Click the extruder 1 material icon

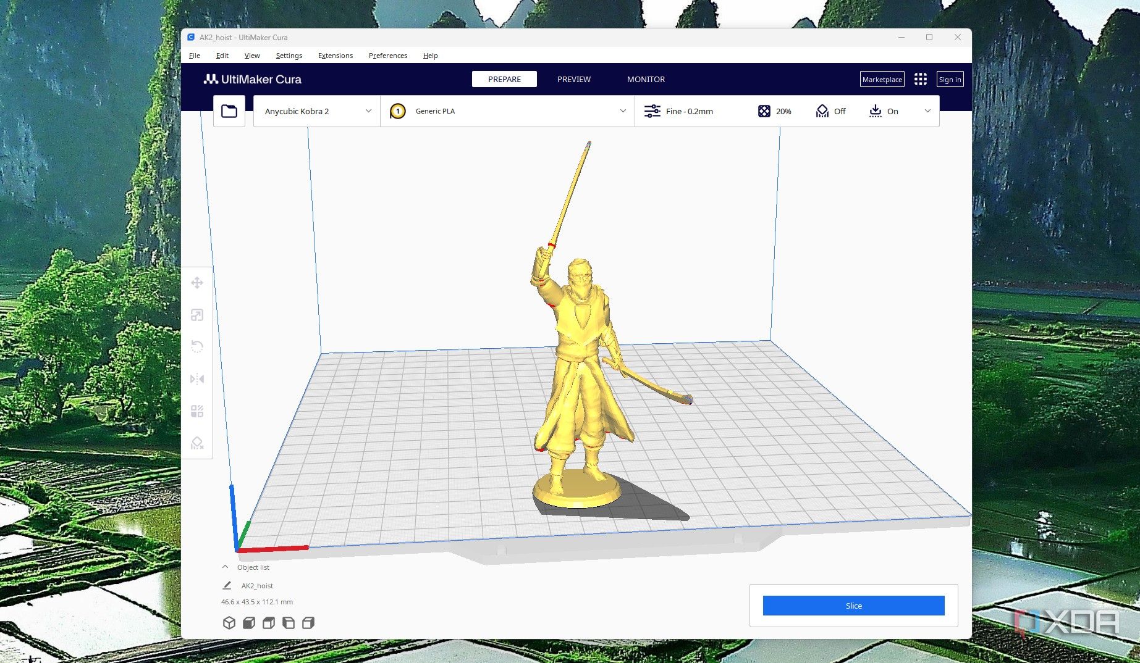pyautogui.click(x=398, y=111)
